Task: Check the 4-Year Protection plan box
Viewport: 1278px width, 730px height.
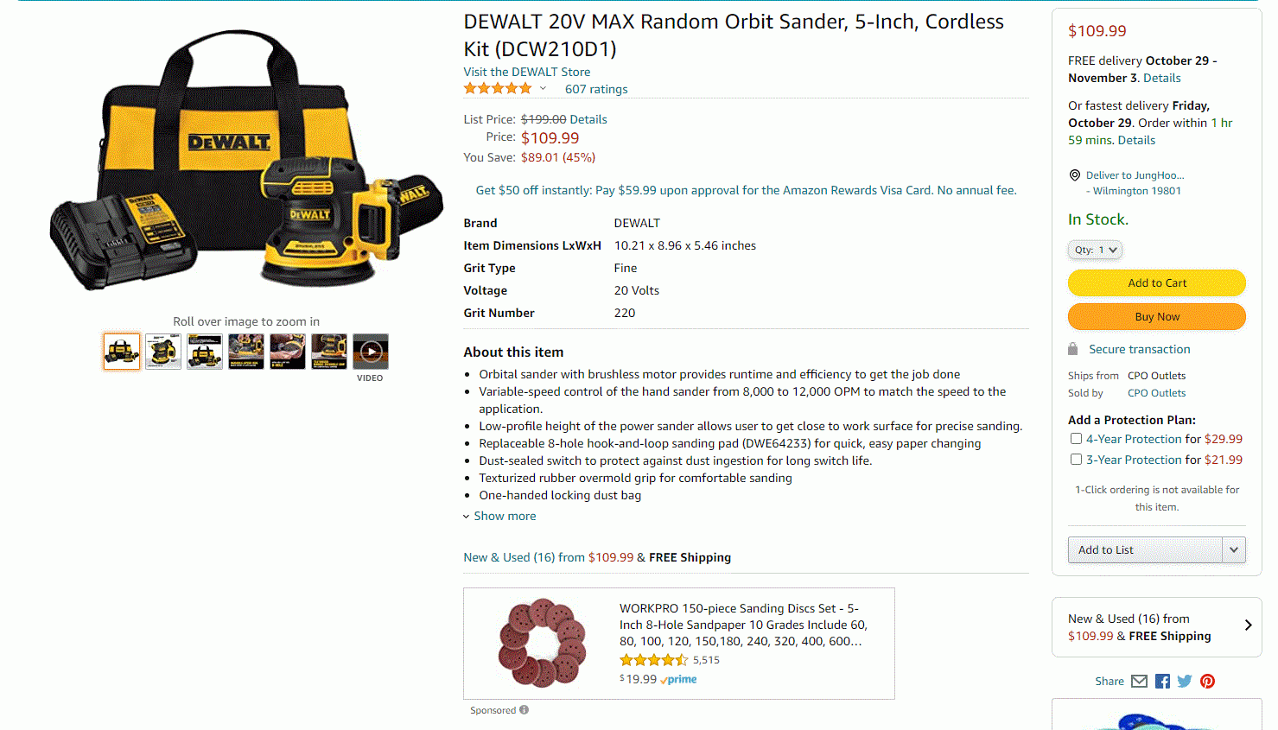Action: (x=1076, y=439)
